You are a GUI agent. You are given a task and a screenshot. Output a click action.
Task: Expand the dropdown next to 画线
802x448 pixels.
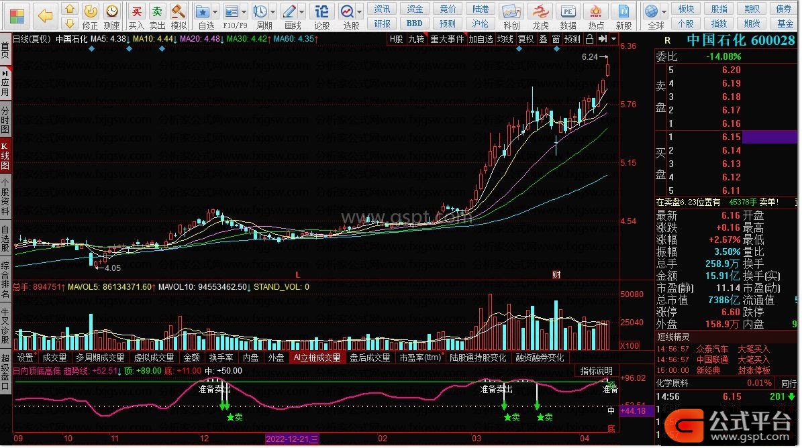click(x=302, y=12)
